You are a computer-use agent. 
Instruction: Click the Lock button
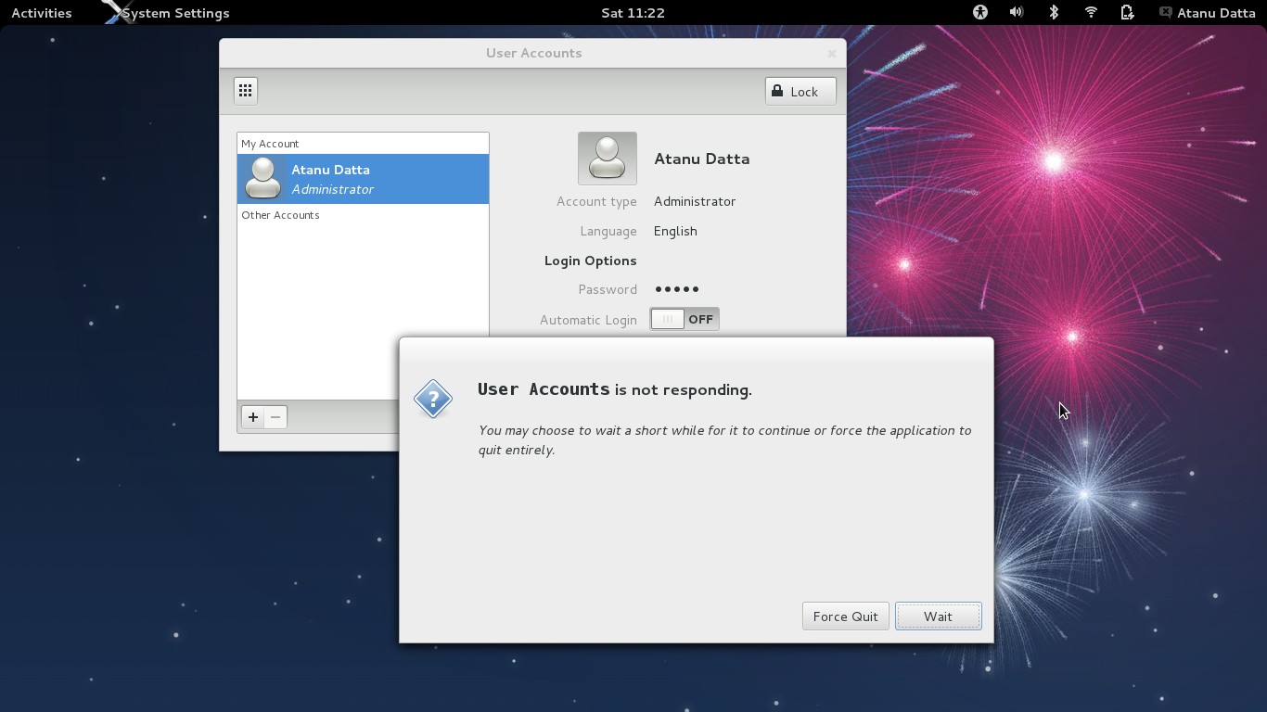pyautogui.click(x=800, y=91)
